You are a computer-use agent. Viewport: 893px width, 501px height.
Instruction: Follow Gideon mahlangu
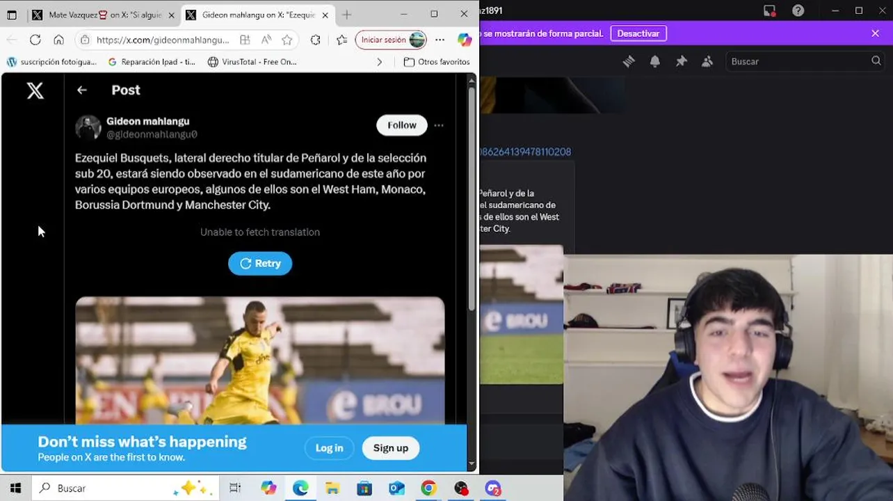coord(402,125)
